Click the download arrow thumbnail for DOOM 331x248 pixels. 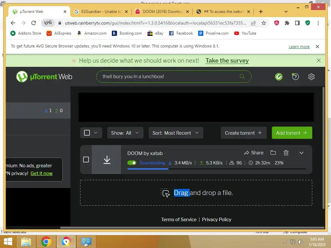[107, 160]
